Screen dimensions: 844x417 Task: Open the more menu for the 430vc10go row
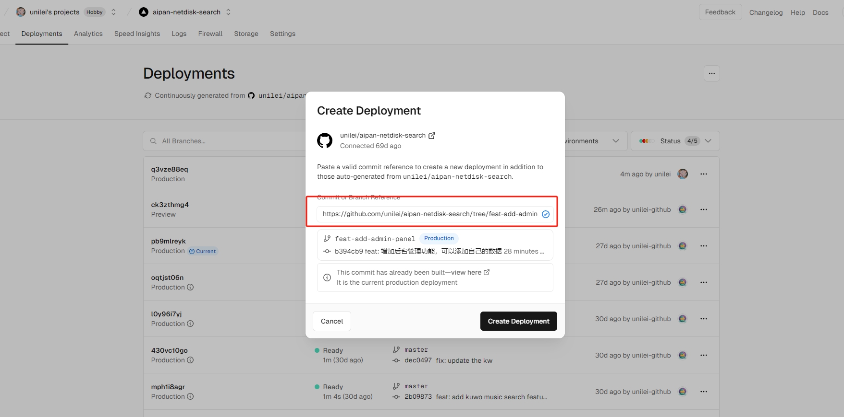coord(704,355)
